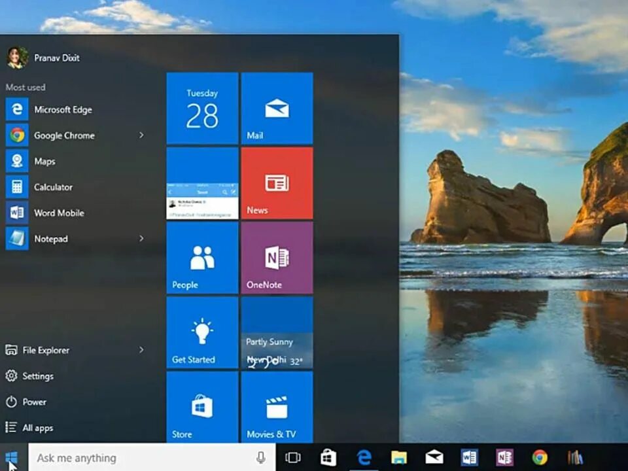This screenshot has width=628, height=471.
Task: Click the Most used heading text
Action: (26, 87)
